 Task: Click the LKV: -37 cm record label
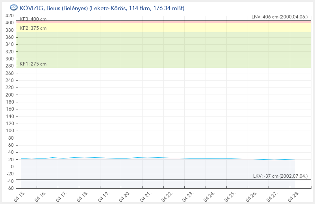(x=280, y=176)
